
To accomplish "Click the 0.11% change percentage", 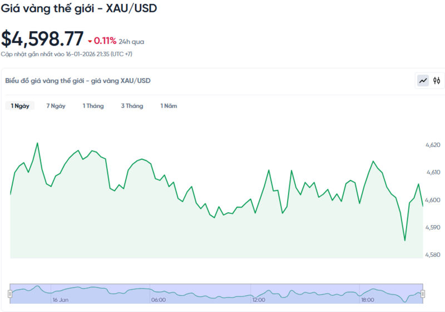I will (105, 41).
